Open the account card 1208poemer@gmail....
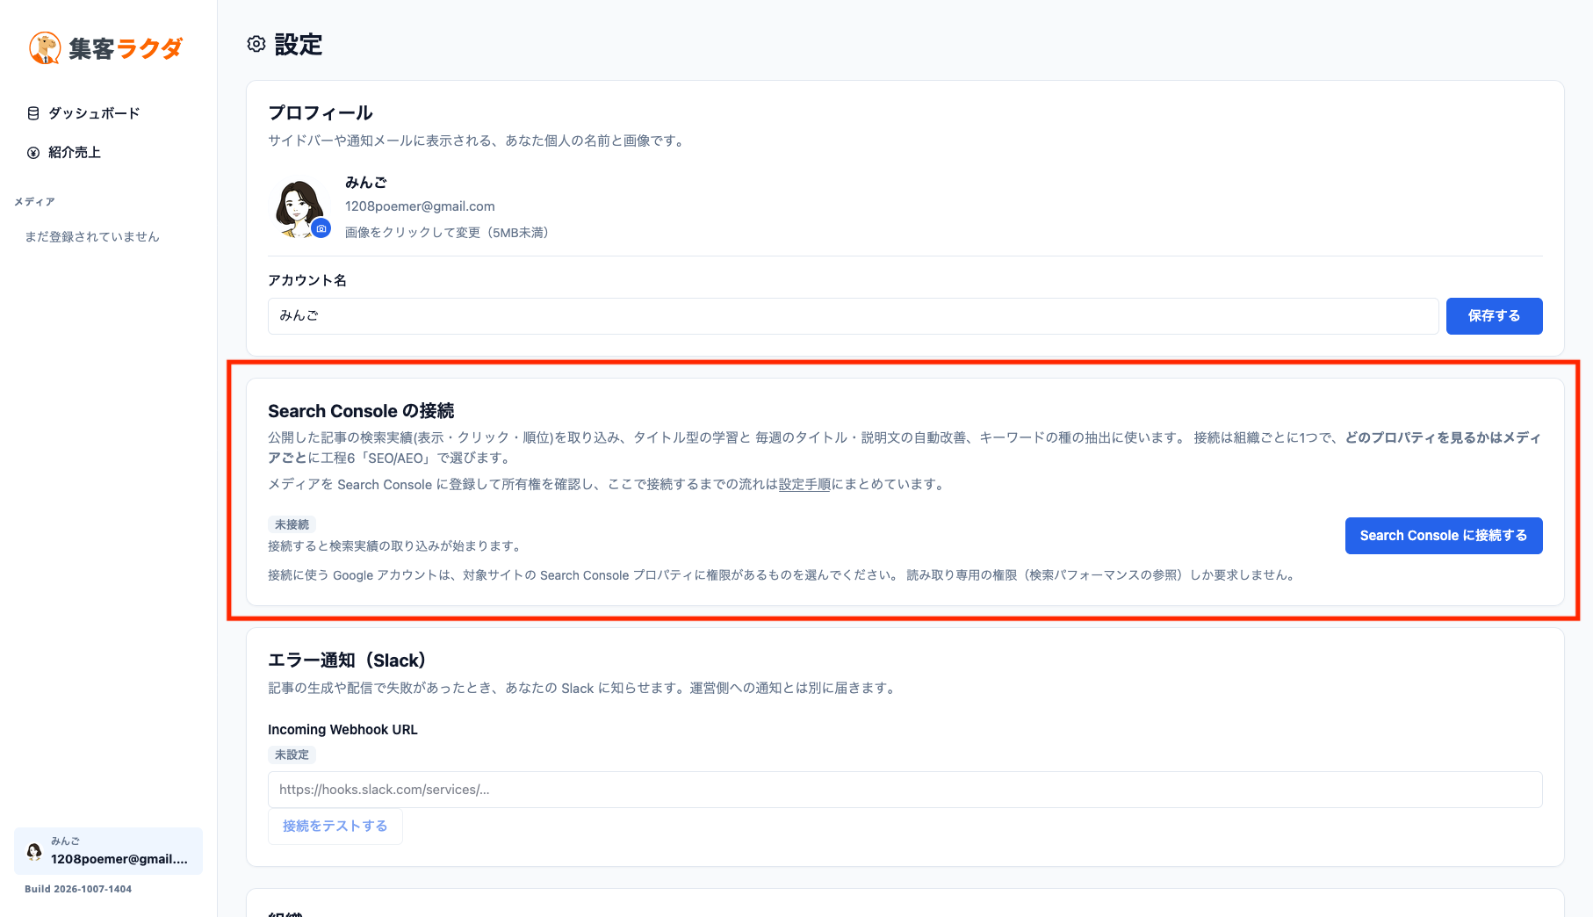1593x917 pixels. coord(108,851)
